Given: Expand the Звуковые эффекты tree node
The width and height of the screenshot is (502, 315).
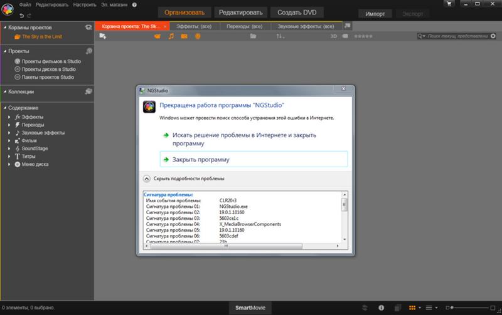Looking at the screenshot, I should click(x=9, y=133).
